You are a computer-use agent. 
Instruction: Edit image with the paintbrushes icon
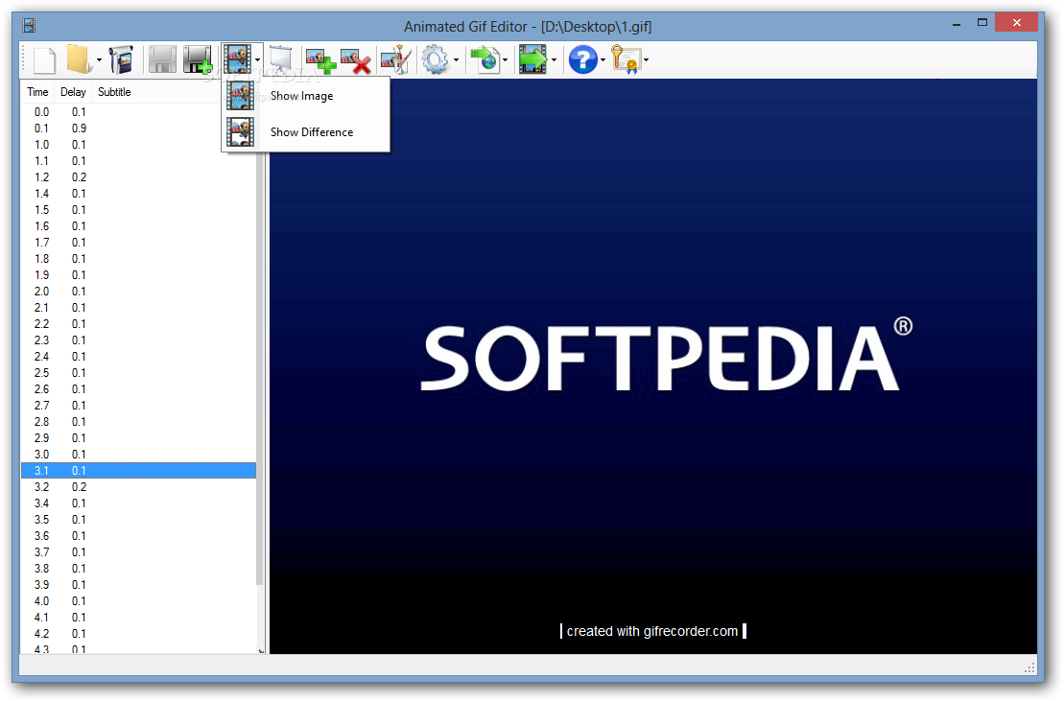[396, 59]
